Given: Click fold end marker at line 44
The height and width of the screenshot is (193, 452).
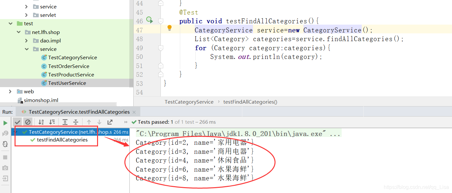Looking at the screenshot, I should (x=161, y=3).
